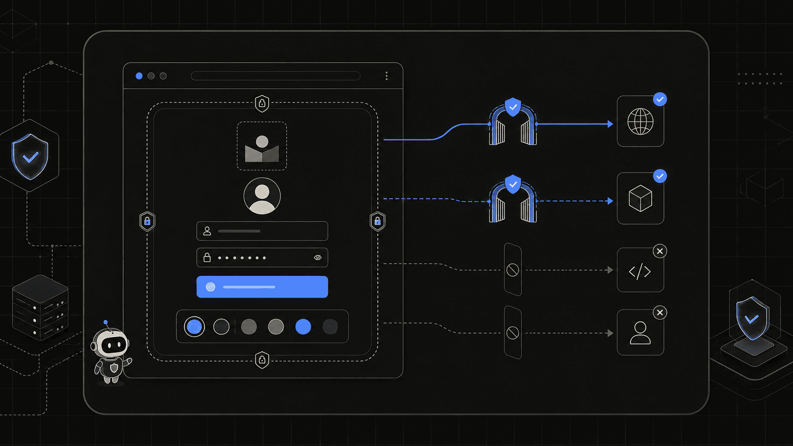The width and height of the screenshot is (793, 446).
Task: Click the blue window control dot
Action: (x=139, y=76)
